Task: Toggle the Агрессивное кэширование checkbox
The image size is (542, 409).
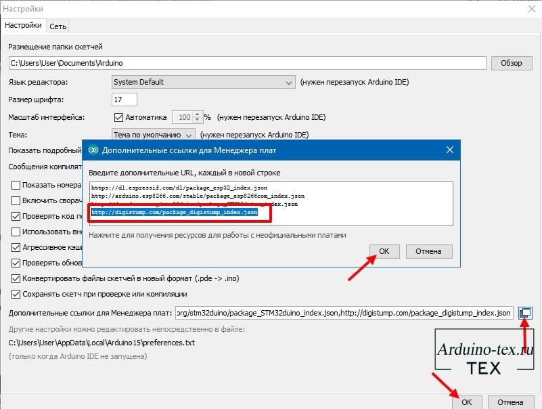Action: (x=17, y=247)
